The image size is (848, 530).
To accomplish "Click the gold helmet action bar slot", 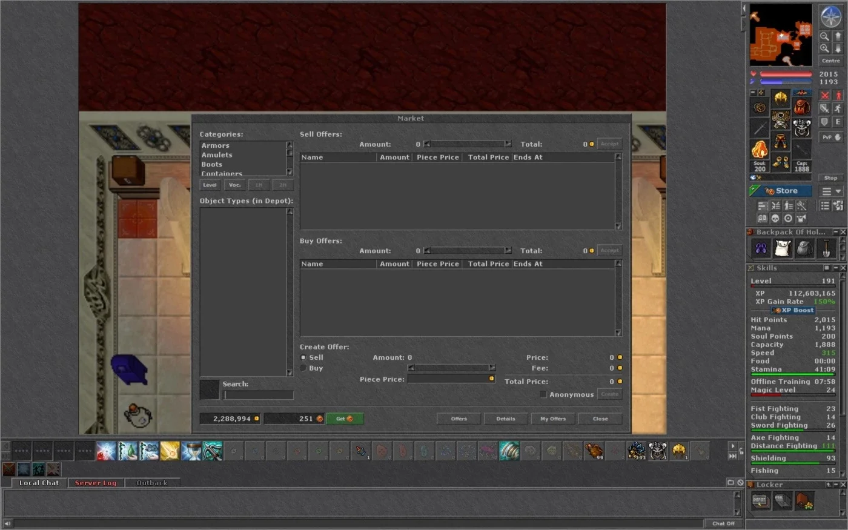I will [x=678, y=451].
